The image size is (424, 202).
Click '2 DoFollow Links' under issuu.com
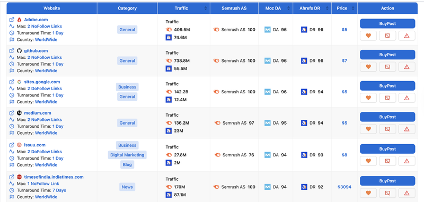[45, 152]
